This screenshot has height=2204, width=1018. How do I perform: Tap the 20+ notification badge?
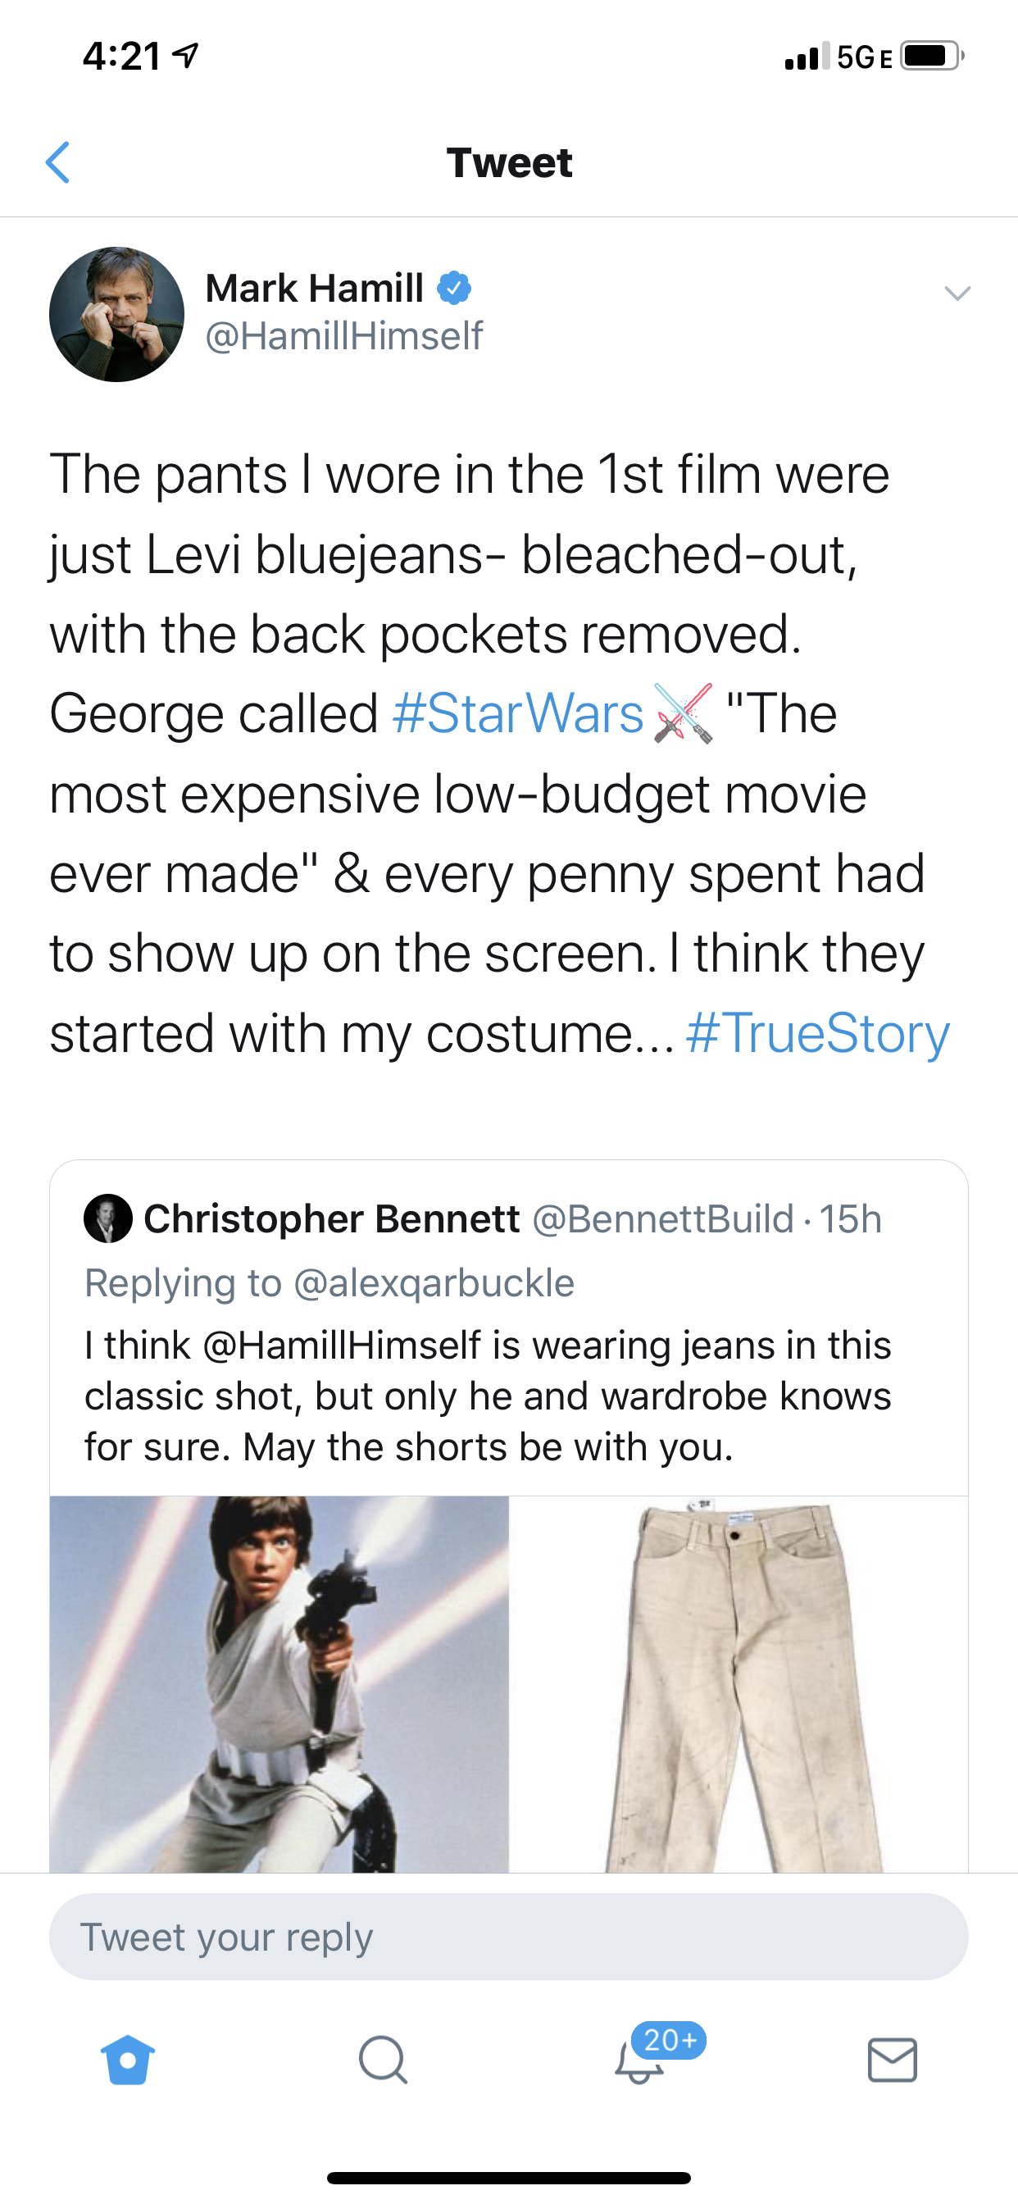pos(669,2040)
